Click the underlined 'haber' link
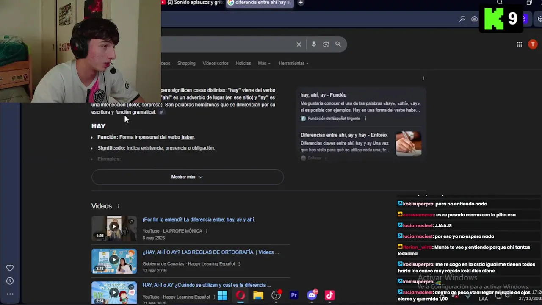 [x=187, y=137]
